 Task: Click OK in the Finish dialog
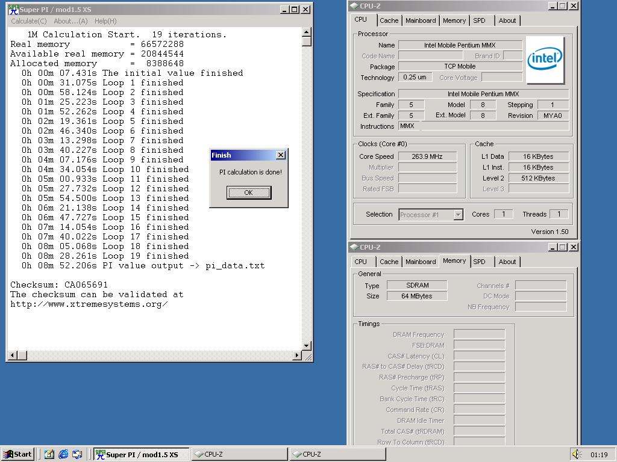coord(249,192)
